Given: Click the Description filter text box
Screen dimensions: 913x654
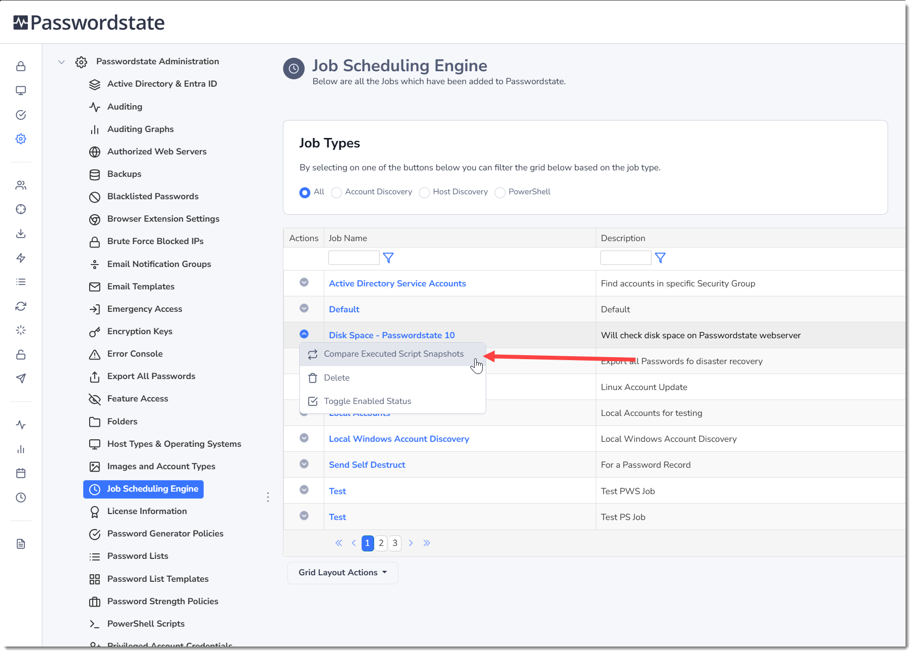Looking at the screenshot, I should coord(626,258).
